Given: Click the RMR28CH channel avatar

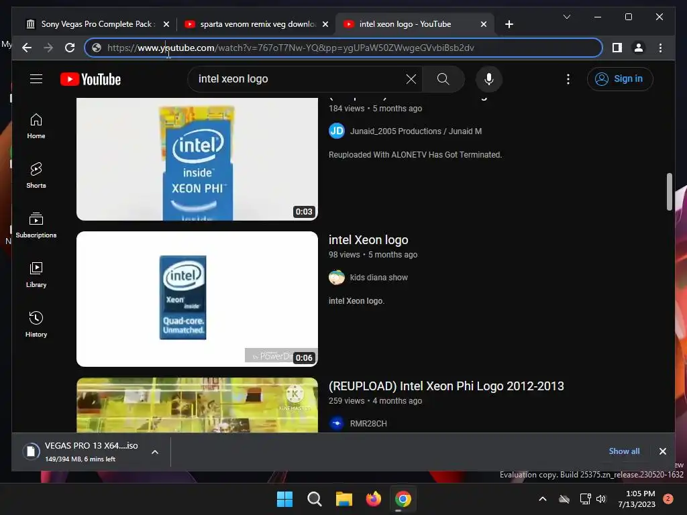Looking at the screenshot, I should pyautogui.click(x=337, y=424).
